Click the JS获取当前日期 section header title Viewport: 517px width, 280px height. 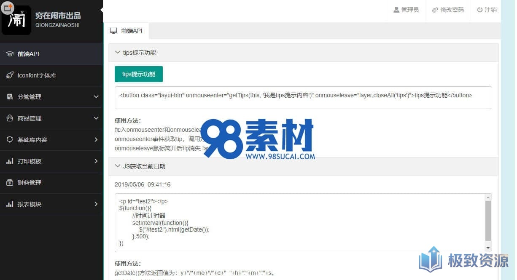click(144, 166)
